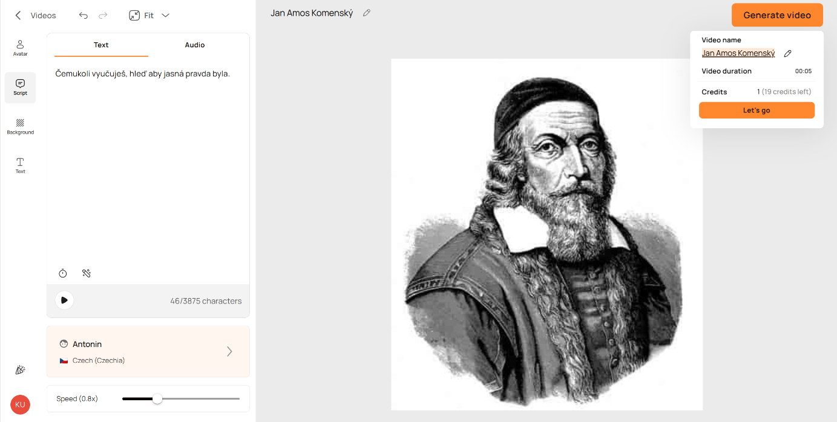This screenshot has width=837, height=422.
Task: Click the Videos back link
Action: tap(44, 16)
